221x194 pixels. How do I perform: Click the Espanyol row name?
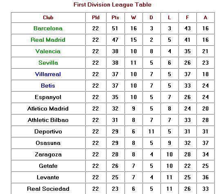pos(48,97)
